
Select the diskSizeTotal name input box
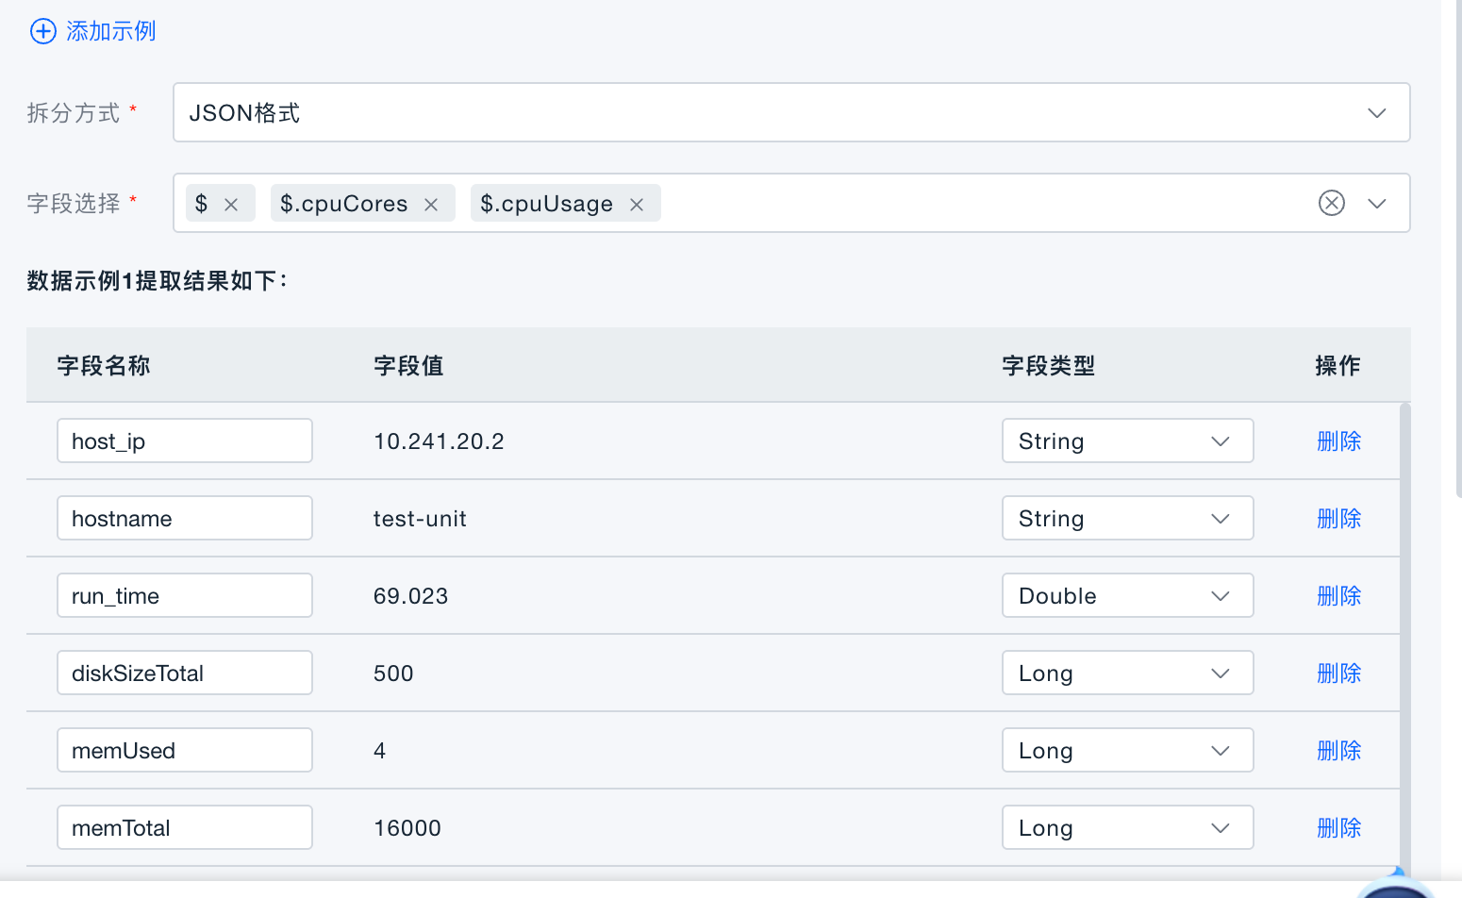click(184, 673)
